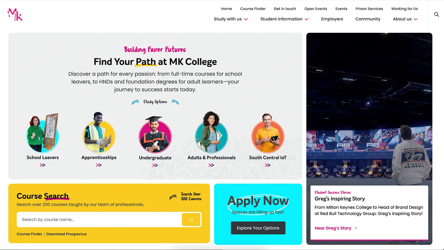444x250 pixels.
Task: Click the double arrow under South Central IoT
Action: (268, 165)
